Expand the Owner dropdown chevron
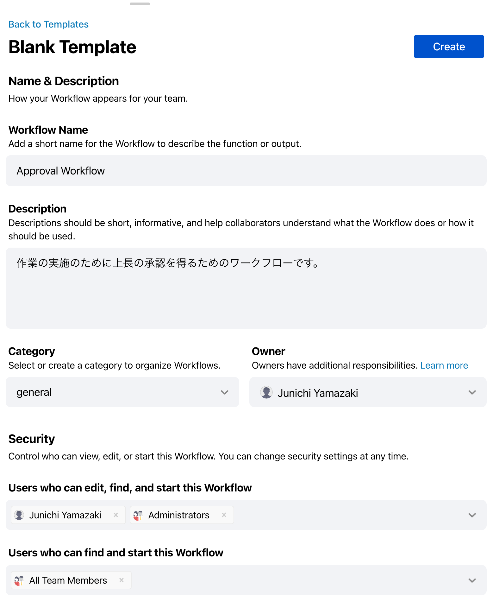The height and width of the screenshot is (608, 493). coord(472,392)
